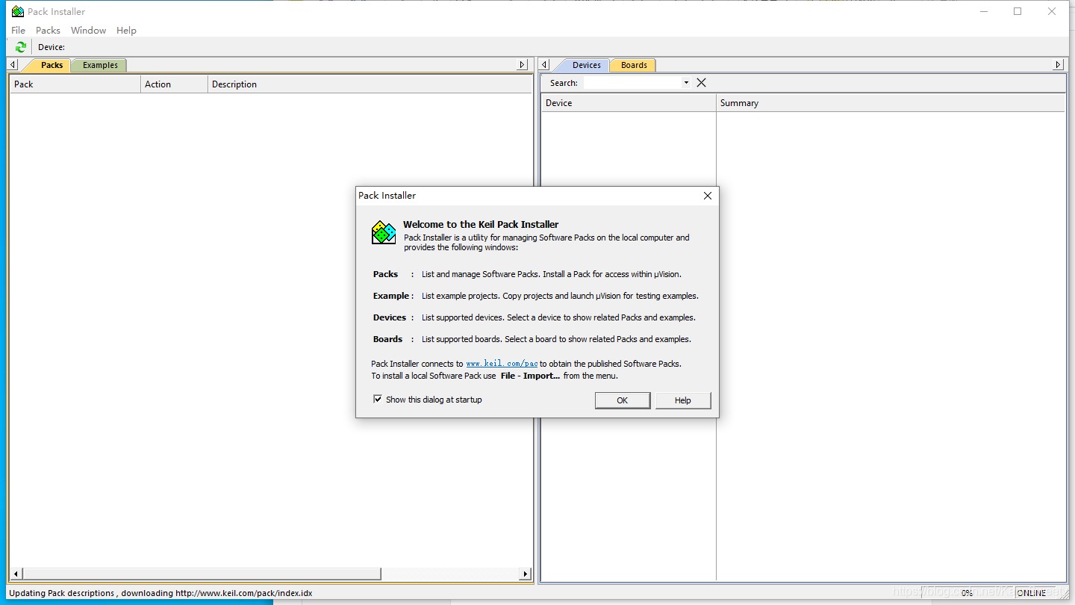Click the Help button
The height and width of the screenshot is (605, 1075).
point(682,400)
